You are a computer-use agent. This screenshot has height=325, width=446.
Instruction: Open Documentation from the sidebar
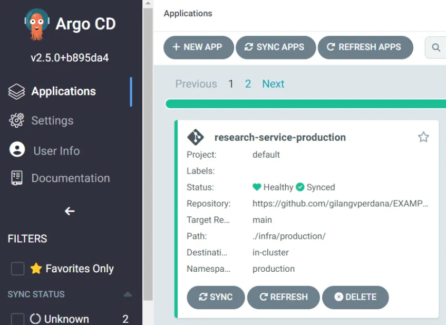pyautogui.click(x=71, y=178)
